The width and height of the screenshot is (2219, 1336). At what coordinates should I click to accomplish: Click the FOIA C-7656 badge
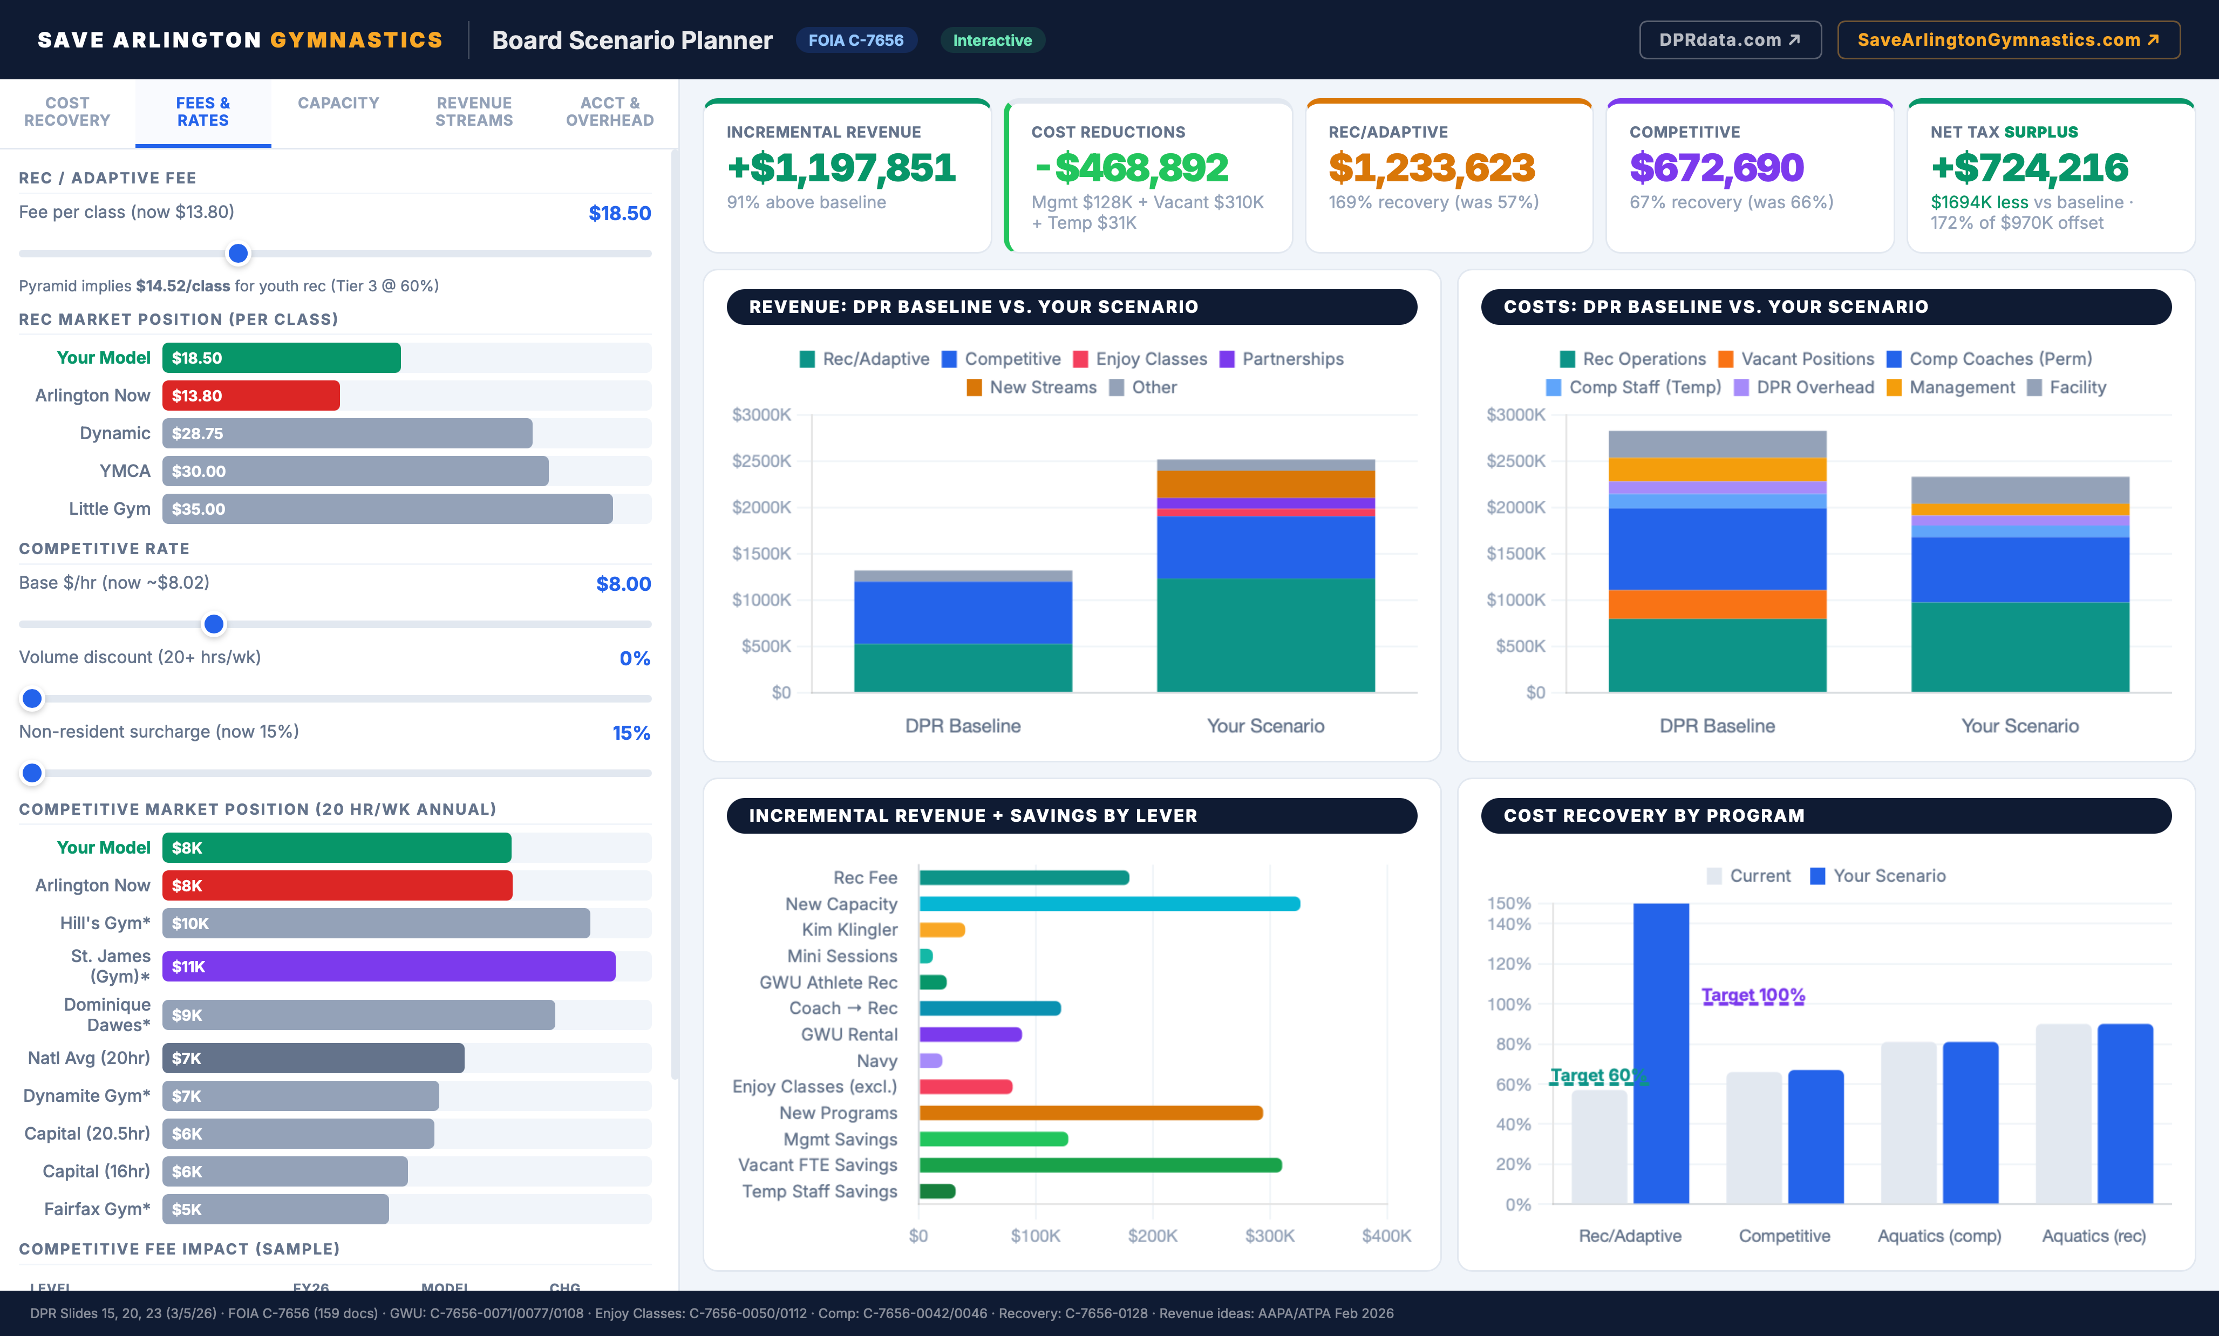tap(856, 39)
